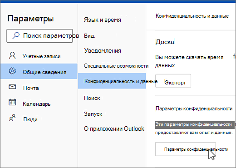Click the magnifier icon in search box
The width and height of the screenshot is (236, 168).
16,36
